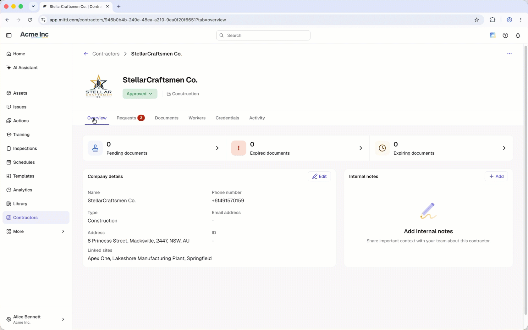The width and height of the screenshot is (528, 330).
Task: Open Alice Bennett account menu
Action: pos(36,319)
